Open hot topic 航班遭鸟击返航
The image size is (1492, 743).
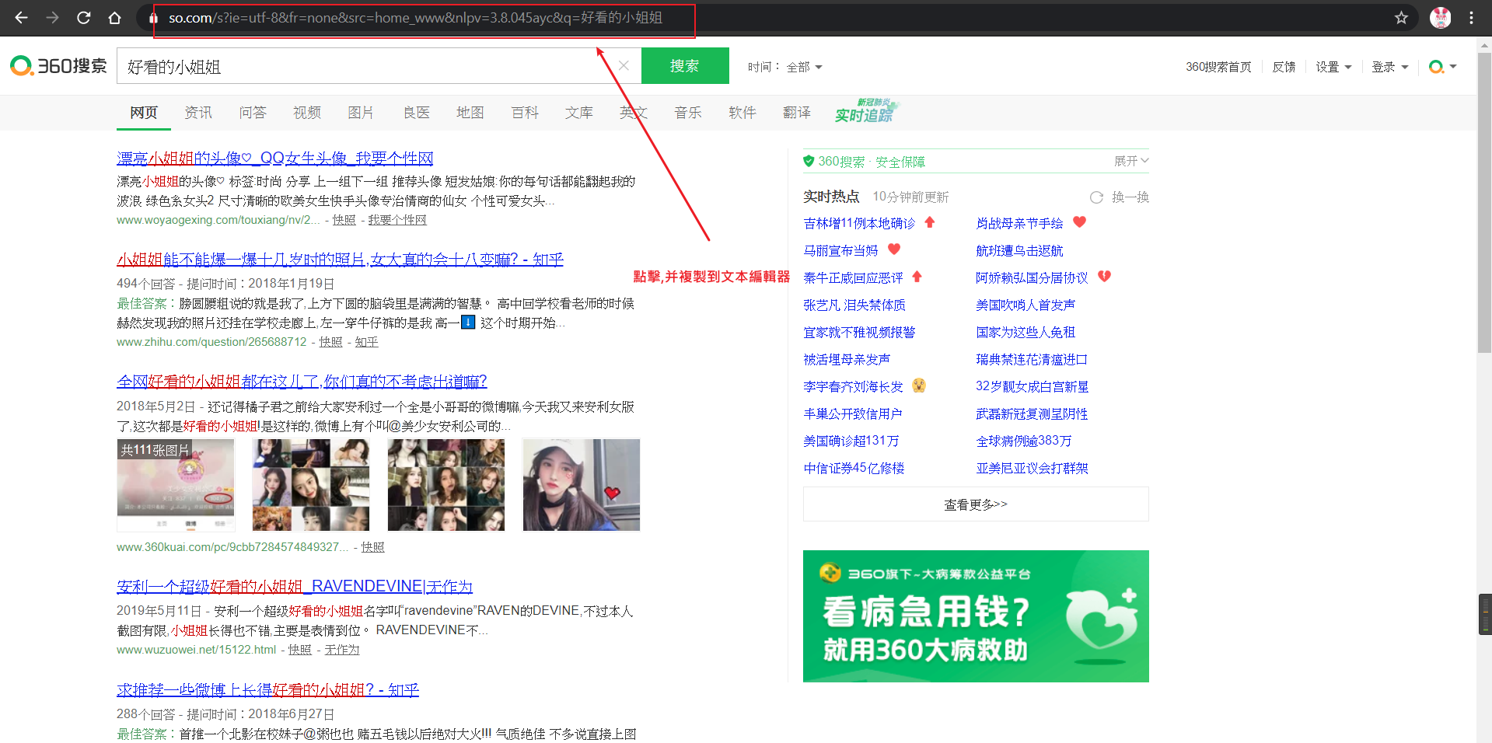[x=1019, y=250]
